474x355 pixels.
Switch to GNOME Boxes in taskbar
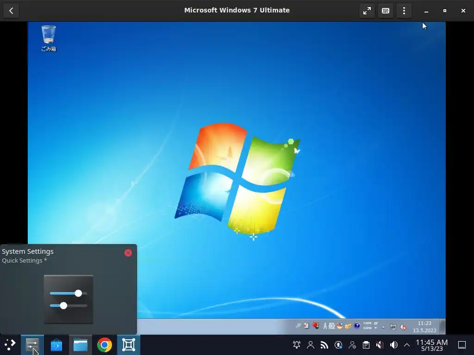pyautogui.click(x=129, y=345)
